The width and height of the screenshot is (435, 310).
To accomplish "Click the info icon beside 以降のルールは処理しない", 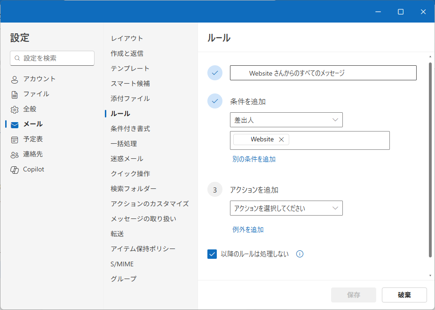I will click(300, 254).
